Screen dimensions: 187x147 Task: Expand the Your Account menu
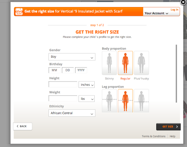coord(157,13)
